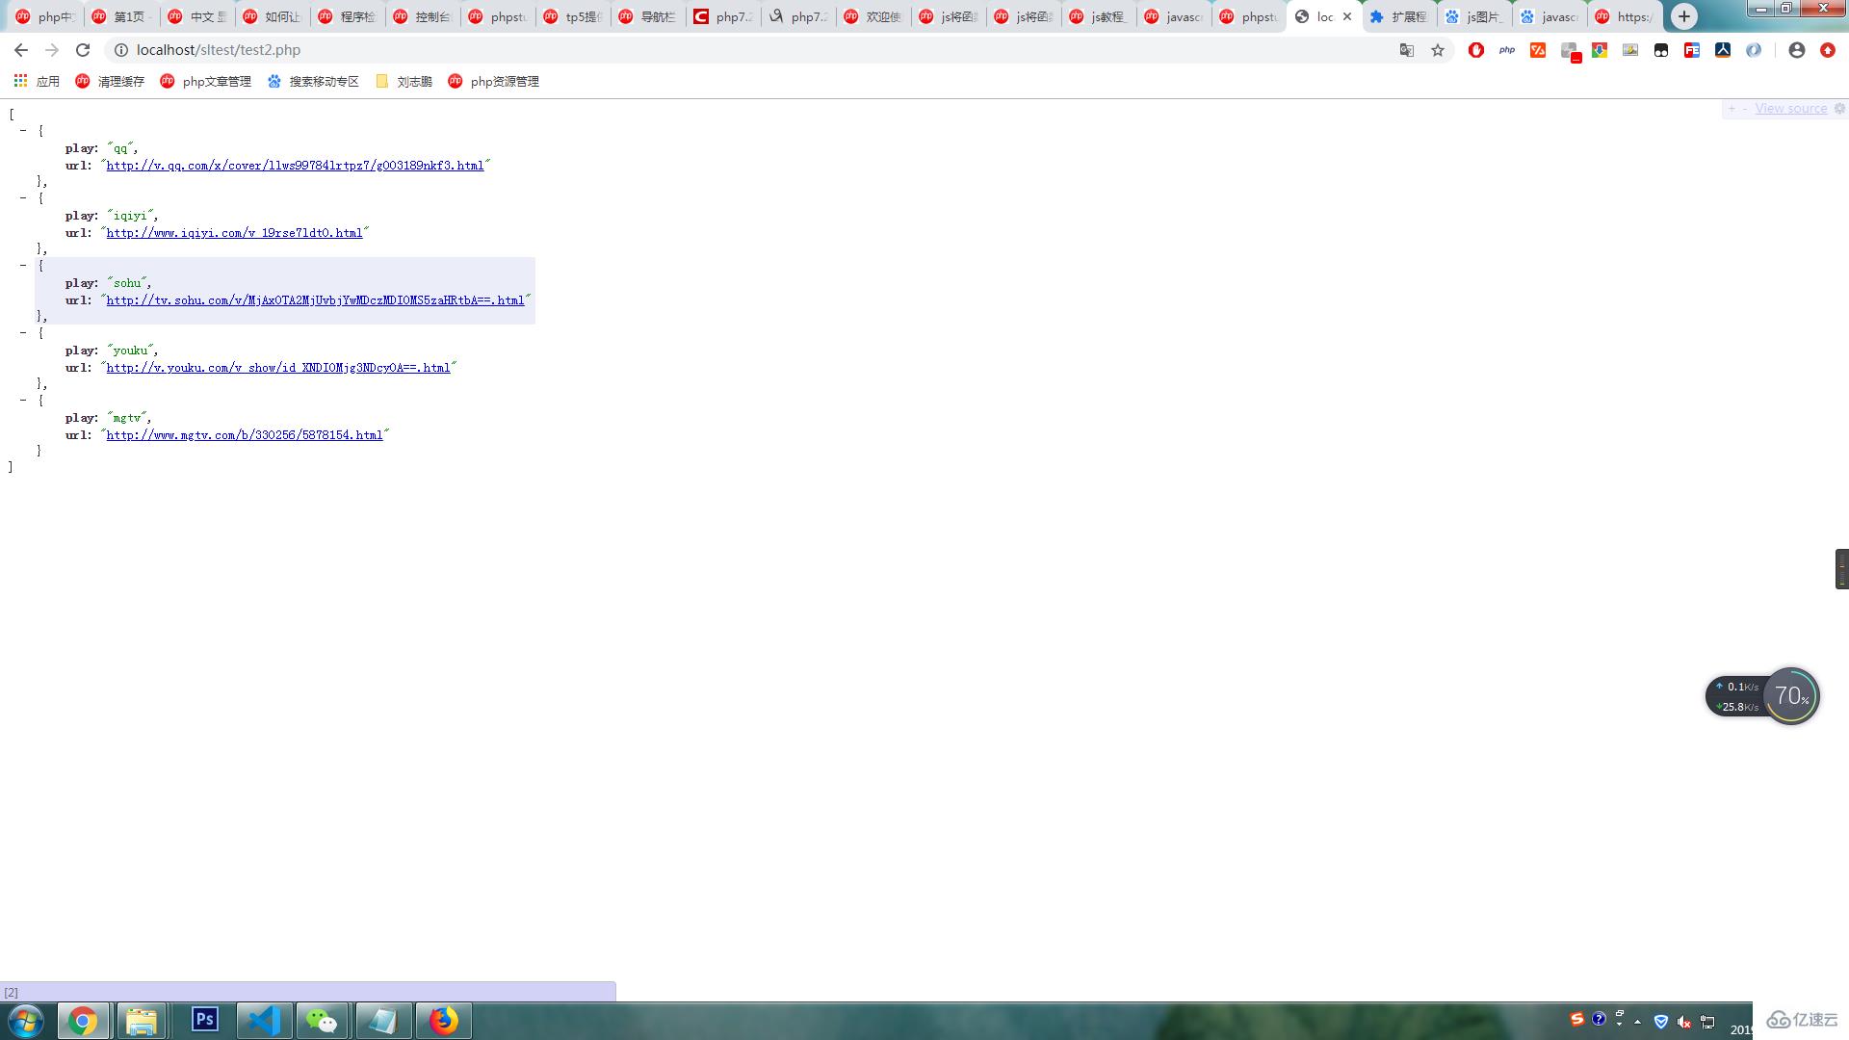Screen dimensions: 1849x1040
Task: Open the notepad-like app on the taskbar
Action: click(383, 1020)
